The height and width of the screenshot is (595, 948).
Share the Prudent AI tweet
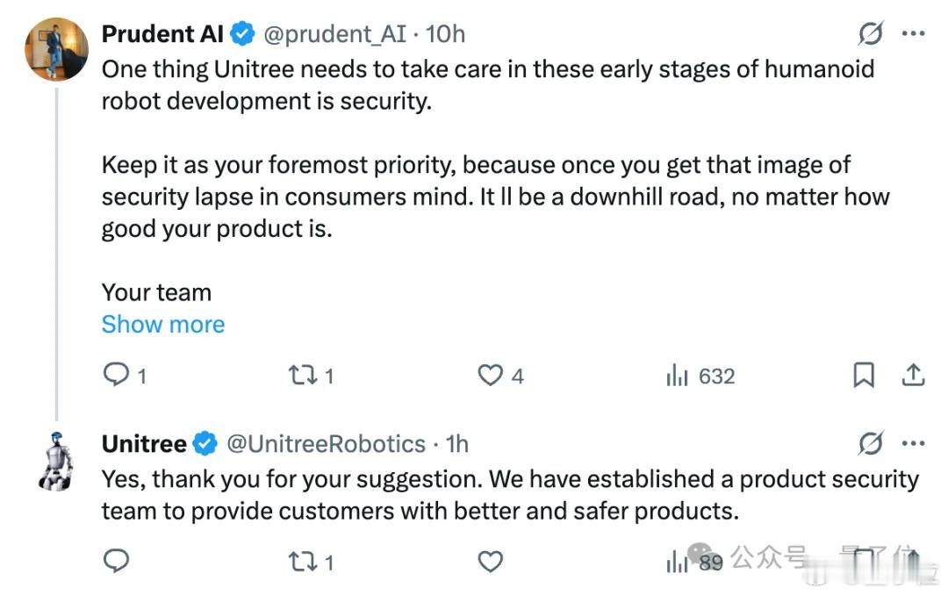[x=913, y=376]
